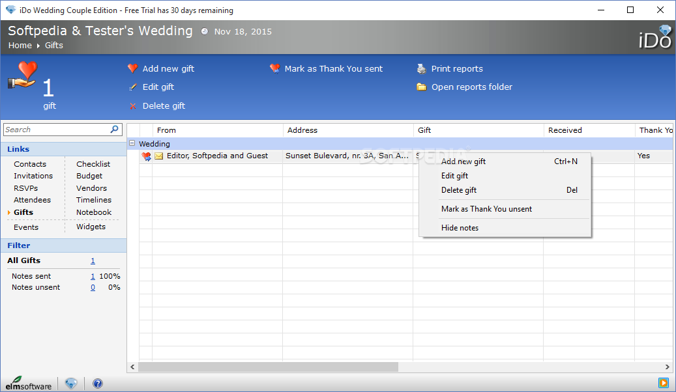676x392 pixels.
Task: Collapse the Wedding group
Action: click(132, 143)
